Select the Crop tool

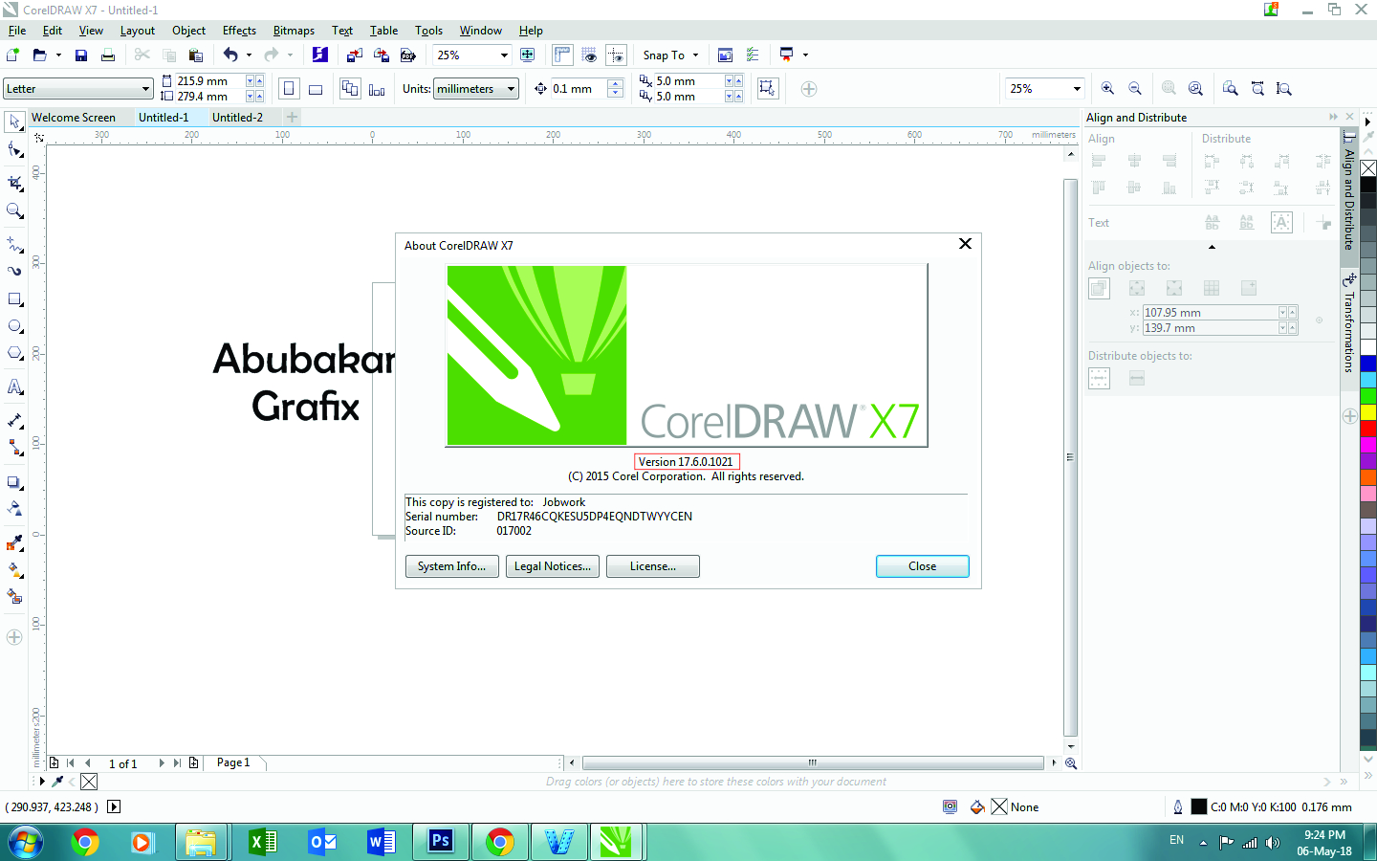[14, 182]
